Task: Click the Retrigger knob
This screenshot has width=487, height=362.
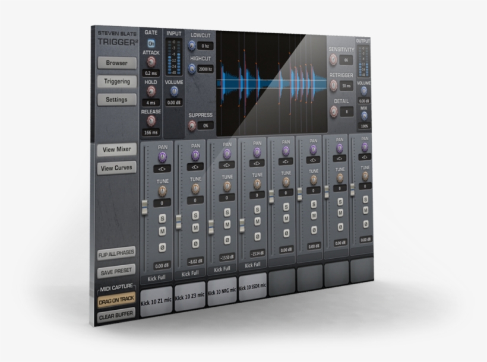Action: [x=333, y=85]
